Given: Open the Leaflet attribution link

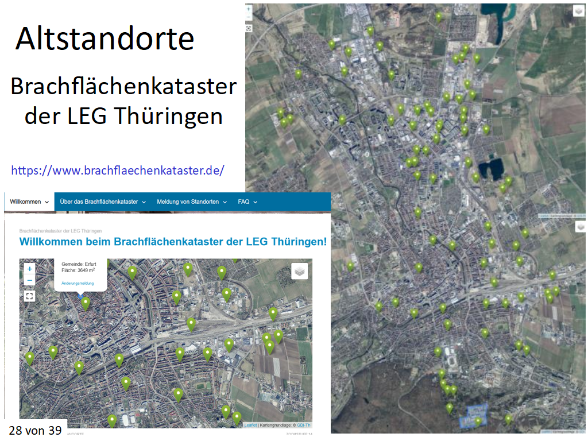Looking at the screenshot, I should pos(250,425).
